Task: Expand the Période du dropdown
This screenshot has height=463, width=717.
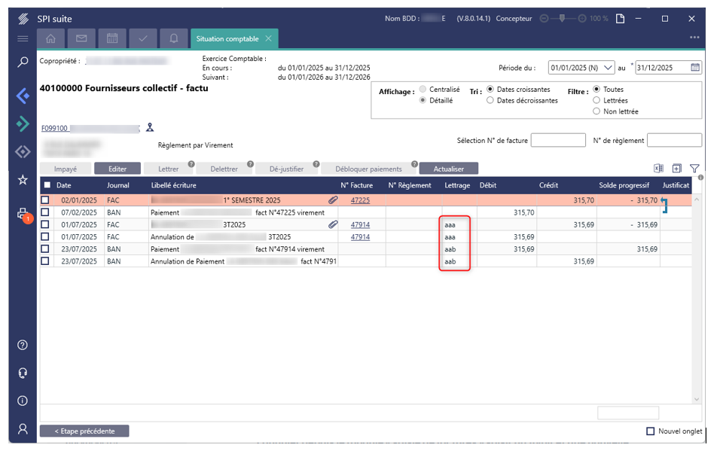Action: [609, 68]
